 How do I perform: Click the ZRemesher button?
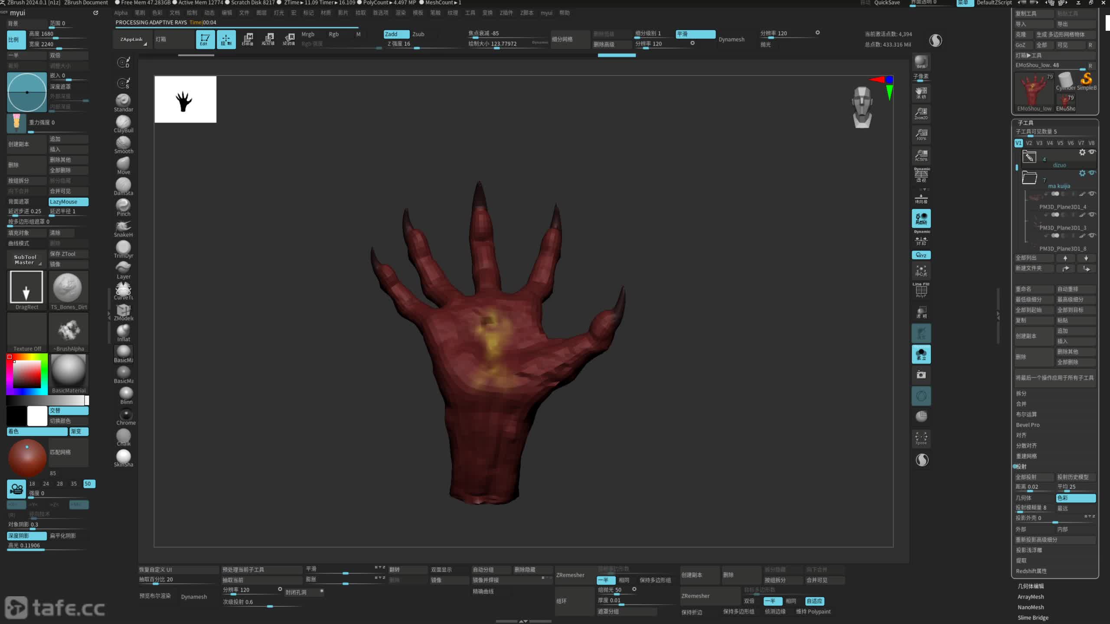tap(570, 575)
